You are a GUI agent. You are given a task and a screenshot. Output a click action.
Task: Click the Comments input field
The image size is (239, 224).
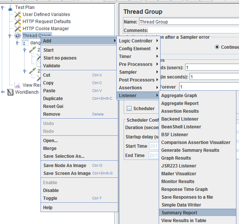coord(194,30)
